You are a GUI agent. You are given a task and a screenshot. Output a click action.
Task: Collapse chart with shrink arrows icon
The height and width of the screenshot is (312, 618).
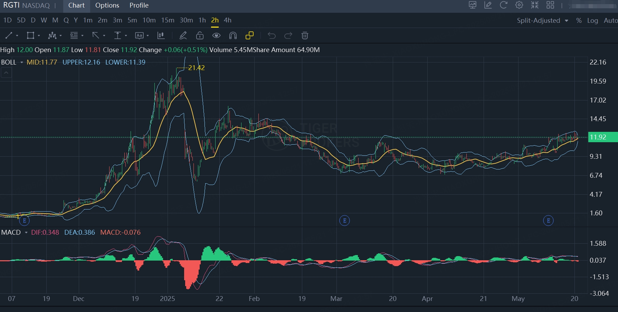coord(535,5)
